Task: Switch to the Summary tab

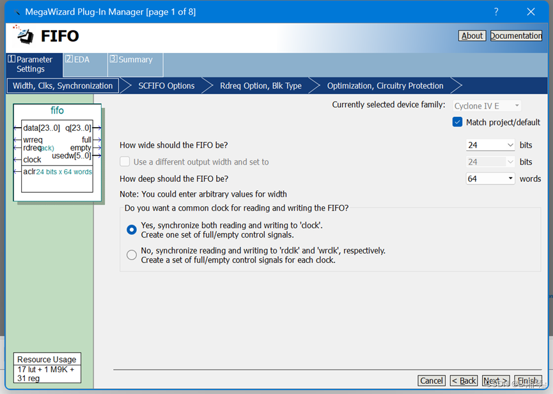Action: [x=135, y=64]
